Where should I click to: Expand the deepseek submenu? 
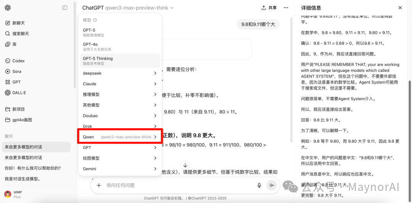(x=120, y=73)
